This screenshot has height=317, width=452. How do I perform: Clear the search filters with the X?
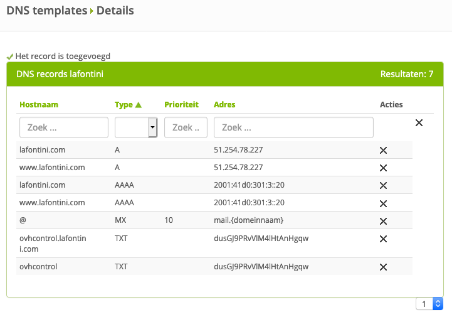419,123
